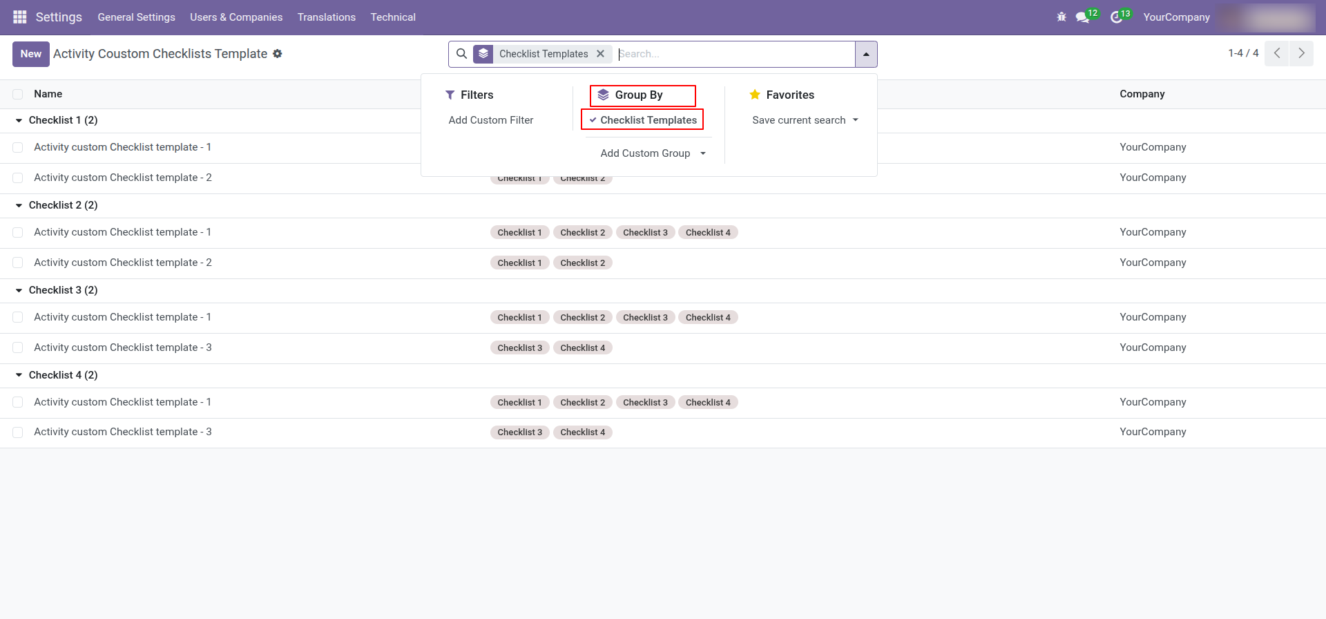Check template - 1 row under Checklist 4
Viewport: 1326px width, 619px height.
coord(18,402)
